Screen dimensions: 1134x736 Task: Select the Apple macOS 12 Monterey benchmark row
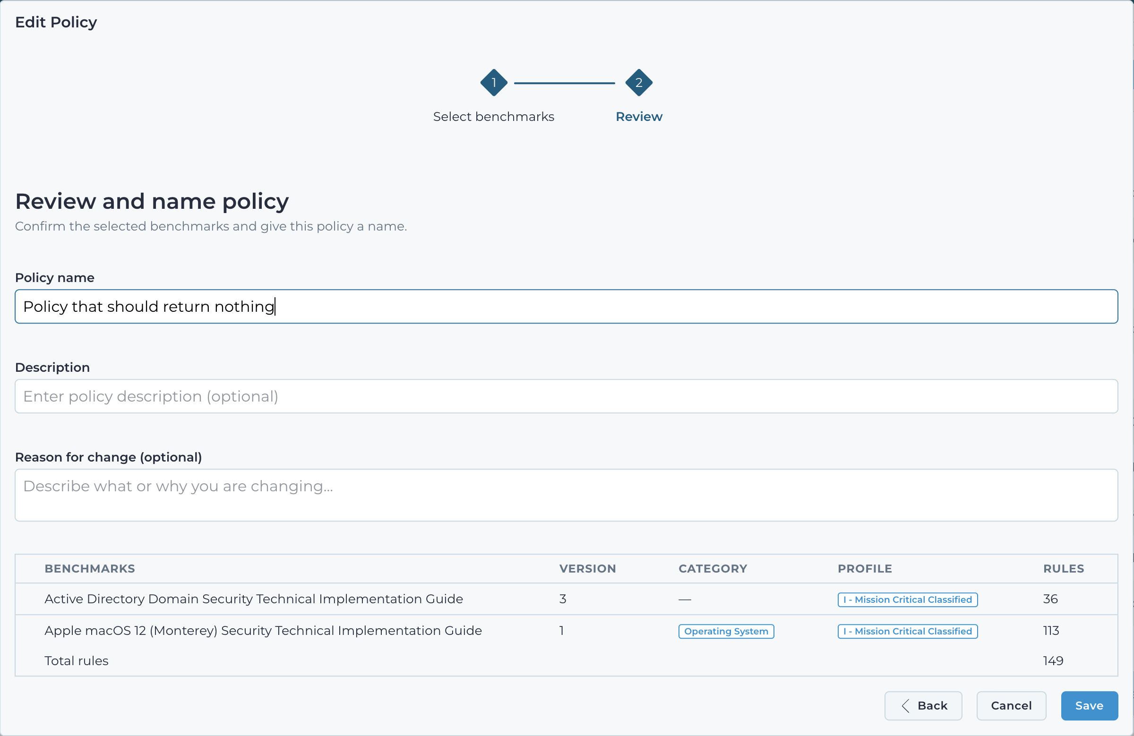pyautogui.click(x=566, y=630)
